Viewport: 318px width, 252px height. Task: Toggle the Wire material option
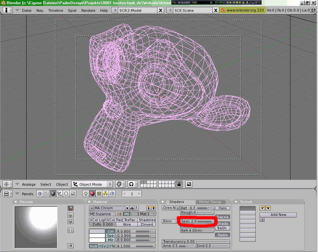[x=127, y=224]
